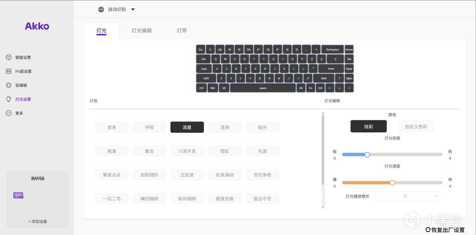Click the space key on virtual keyboard
This screenshot has height=235, width=476.
(x=263, y=88)
